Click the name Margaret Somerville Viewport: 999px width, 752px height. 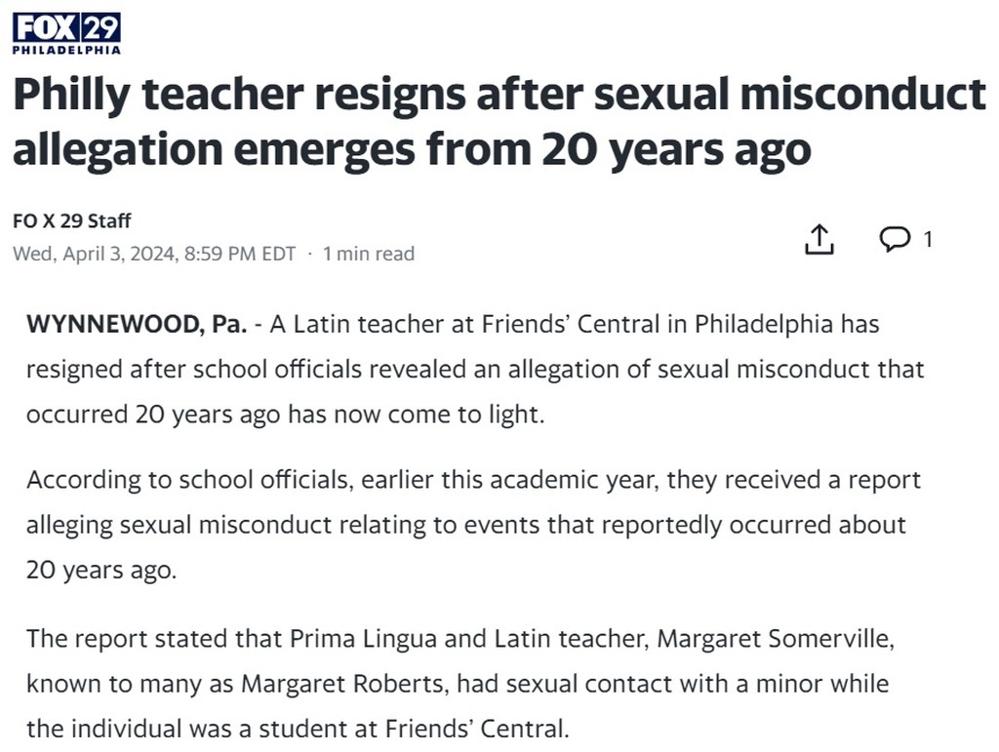point(773,639)
